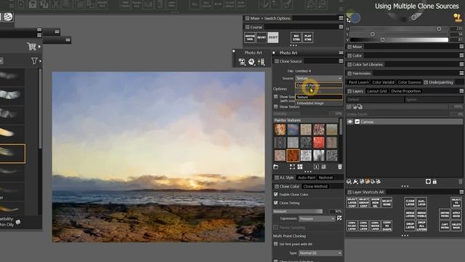Uncheck Clone Tinting option
The height and width of the screenshot is (262, 465).
pyautogui.click(x=276, y=203)
